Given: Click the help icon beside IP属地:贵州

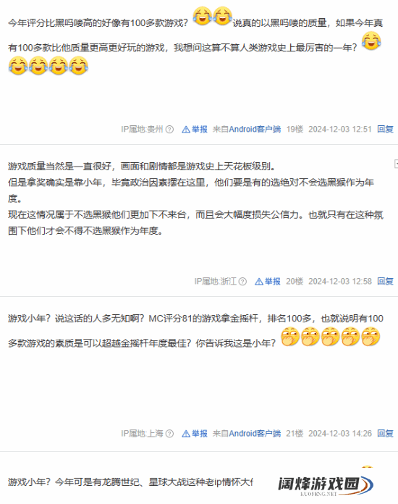Looking at the screenshot, I should pyautogui.click(x=169, y=129).
